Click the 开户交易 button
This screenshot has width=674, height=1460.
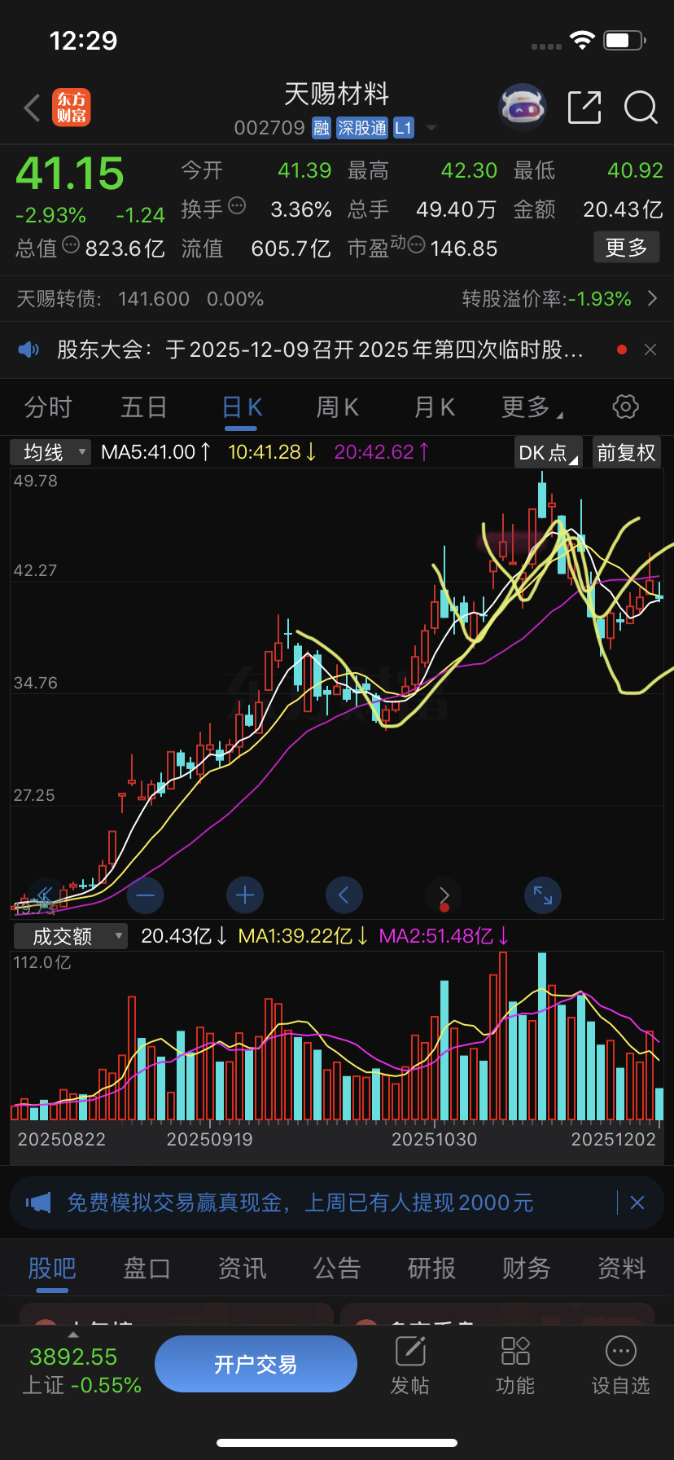tap(256, 1364)
